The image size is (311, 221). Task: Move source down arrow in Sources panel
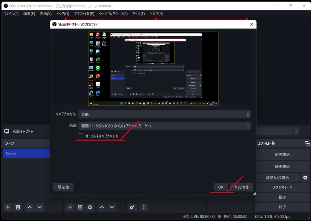[x=112, y=207]
